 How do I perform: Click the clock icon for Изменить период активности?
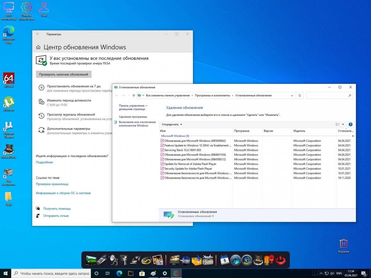pos(41,102)
